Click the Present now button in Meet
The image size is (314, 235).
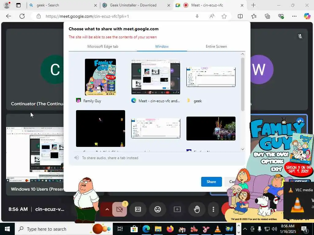[177, 209]
